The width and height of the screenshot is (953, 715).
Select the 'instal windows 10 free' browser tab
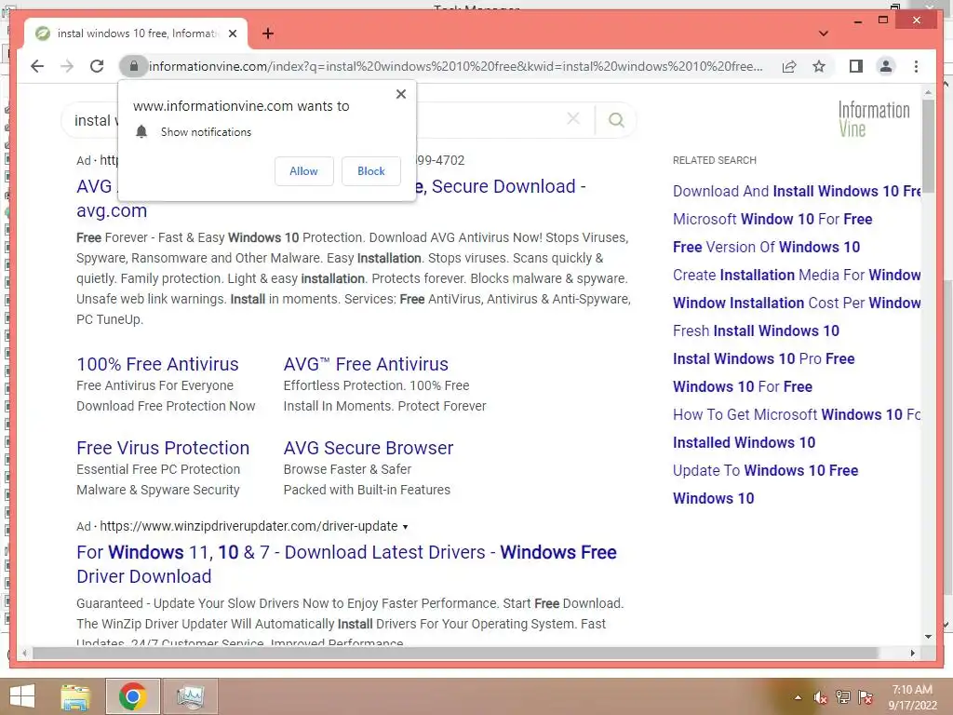[x=137, y=34]
